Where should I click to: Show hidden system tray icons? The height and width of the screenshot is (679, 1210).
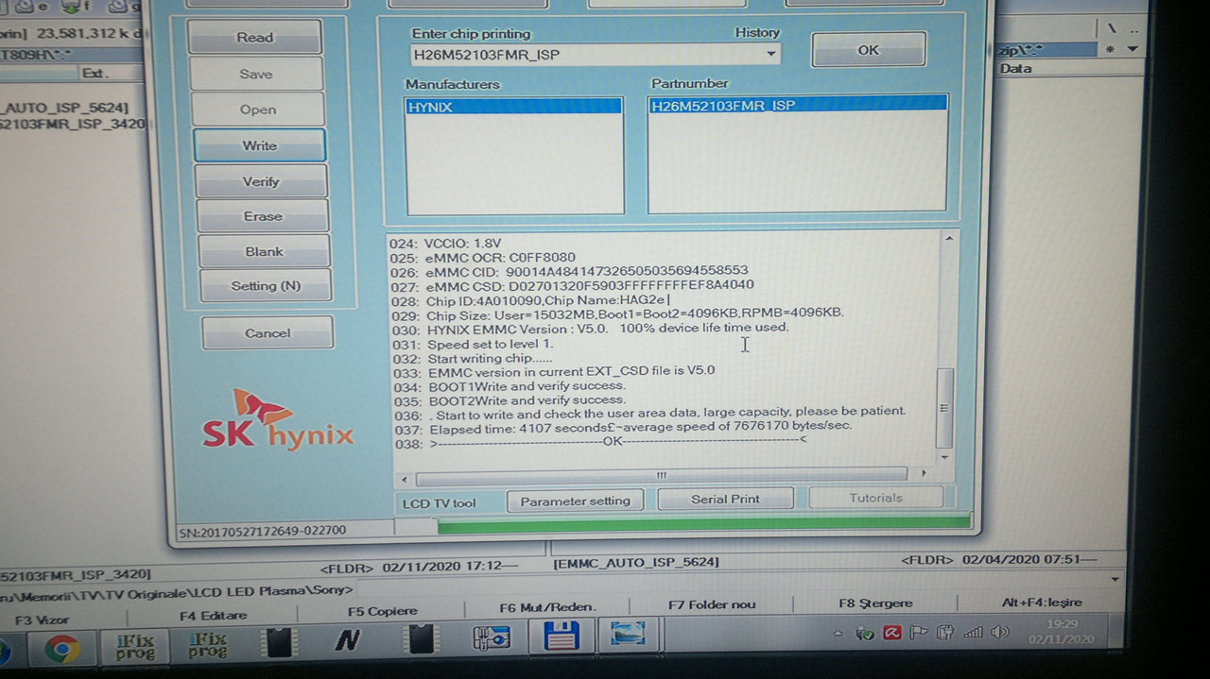coord(838,633)
